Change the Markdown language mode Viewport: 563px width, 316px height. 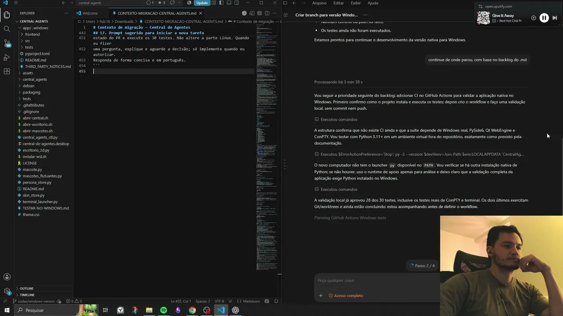point(251,302)
